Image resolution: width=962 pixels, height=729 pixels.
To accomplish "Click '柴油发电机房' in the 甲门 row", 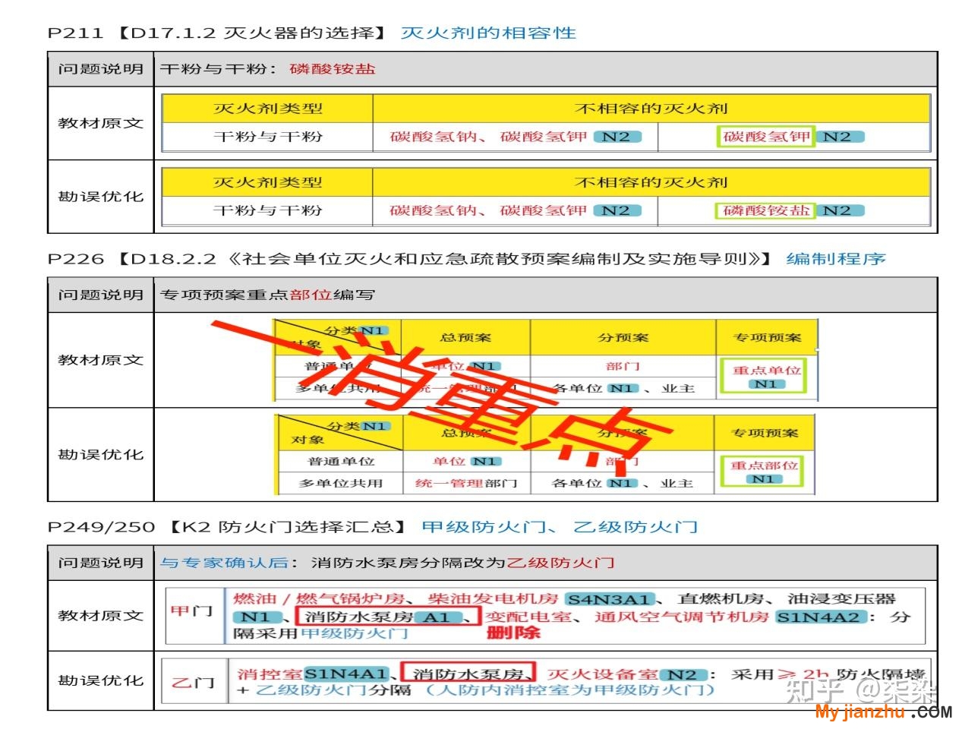I will coord(494,599).
